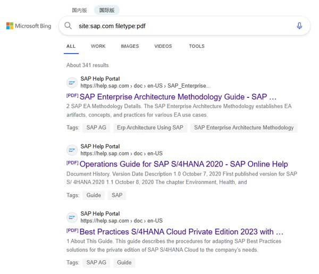Screen dimensions: 319x274
Task: Open SAP Enterprise Architecture Methodology Guide link
Action: (178, 97)
